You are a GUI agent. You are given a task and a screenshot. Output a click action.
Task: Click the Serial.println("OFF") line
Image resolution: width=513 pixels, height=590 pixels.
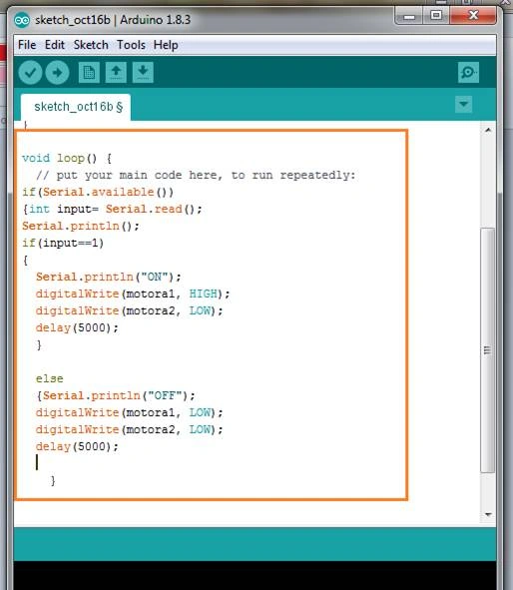point(116,395)
